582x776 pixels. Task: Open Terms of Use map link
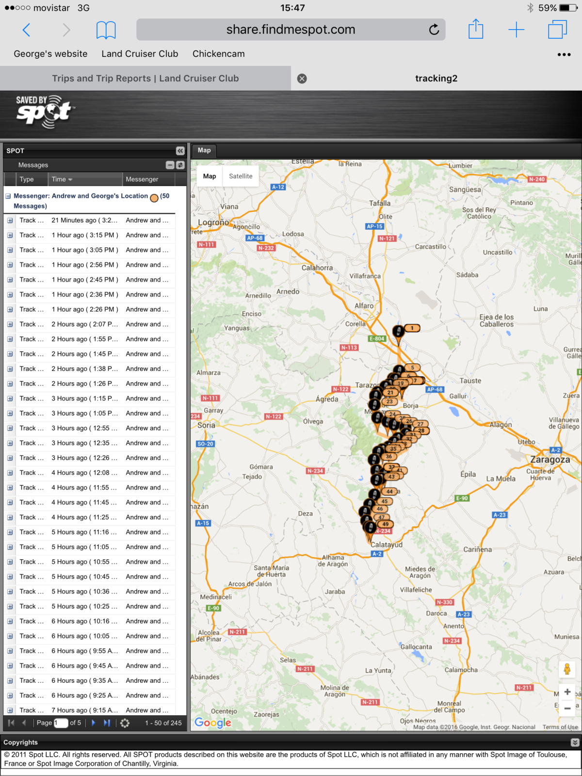point(560,727)
